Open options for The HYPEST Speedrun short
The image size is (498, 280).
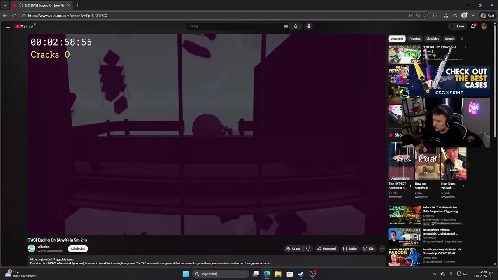point(410,185)
